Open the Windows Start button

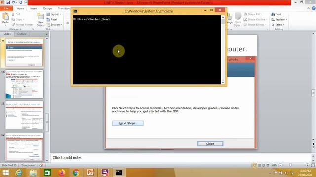pyautogui.click(x=5, y=173)
